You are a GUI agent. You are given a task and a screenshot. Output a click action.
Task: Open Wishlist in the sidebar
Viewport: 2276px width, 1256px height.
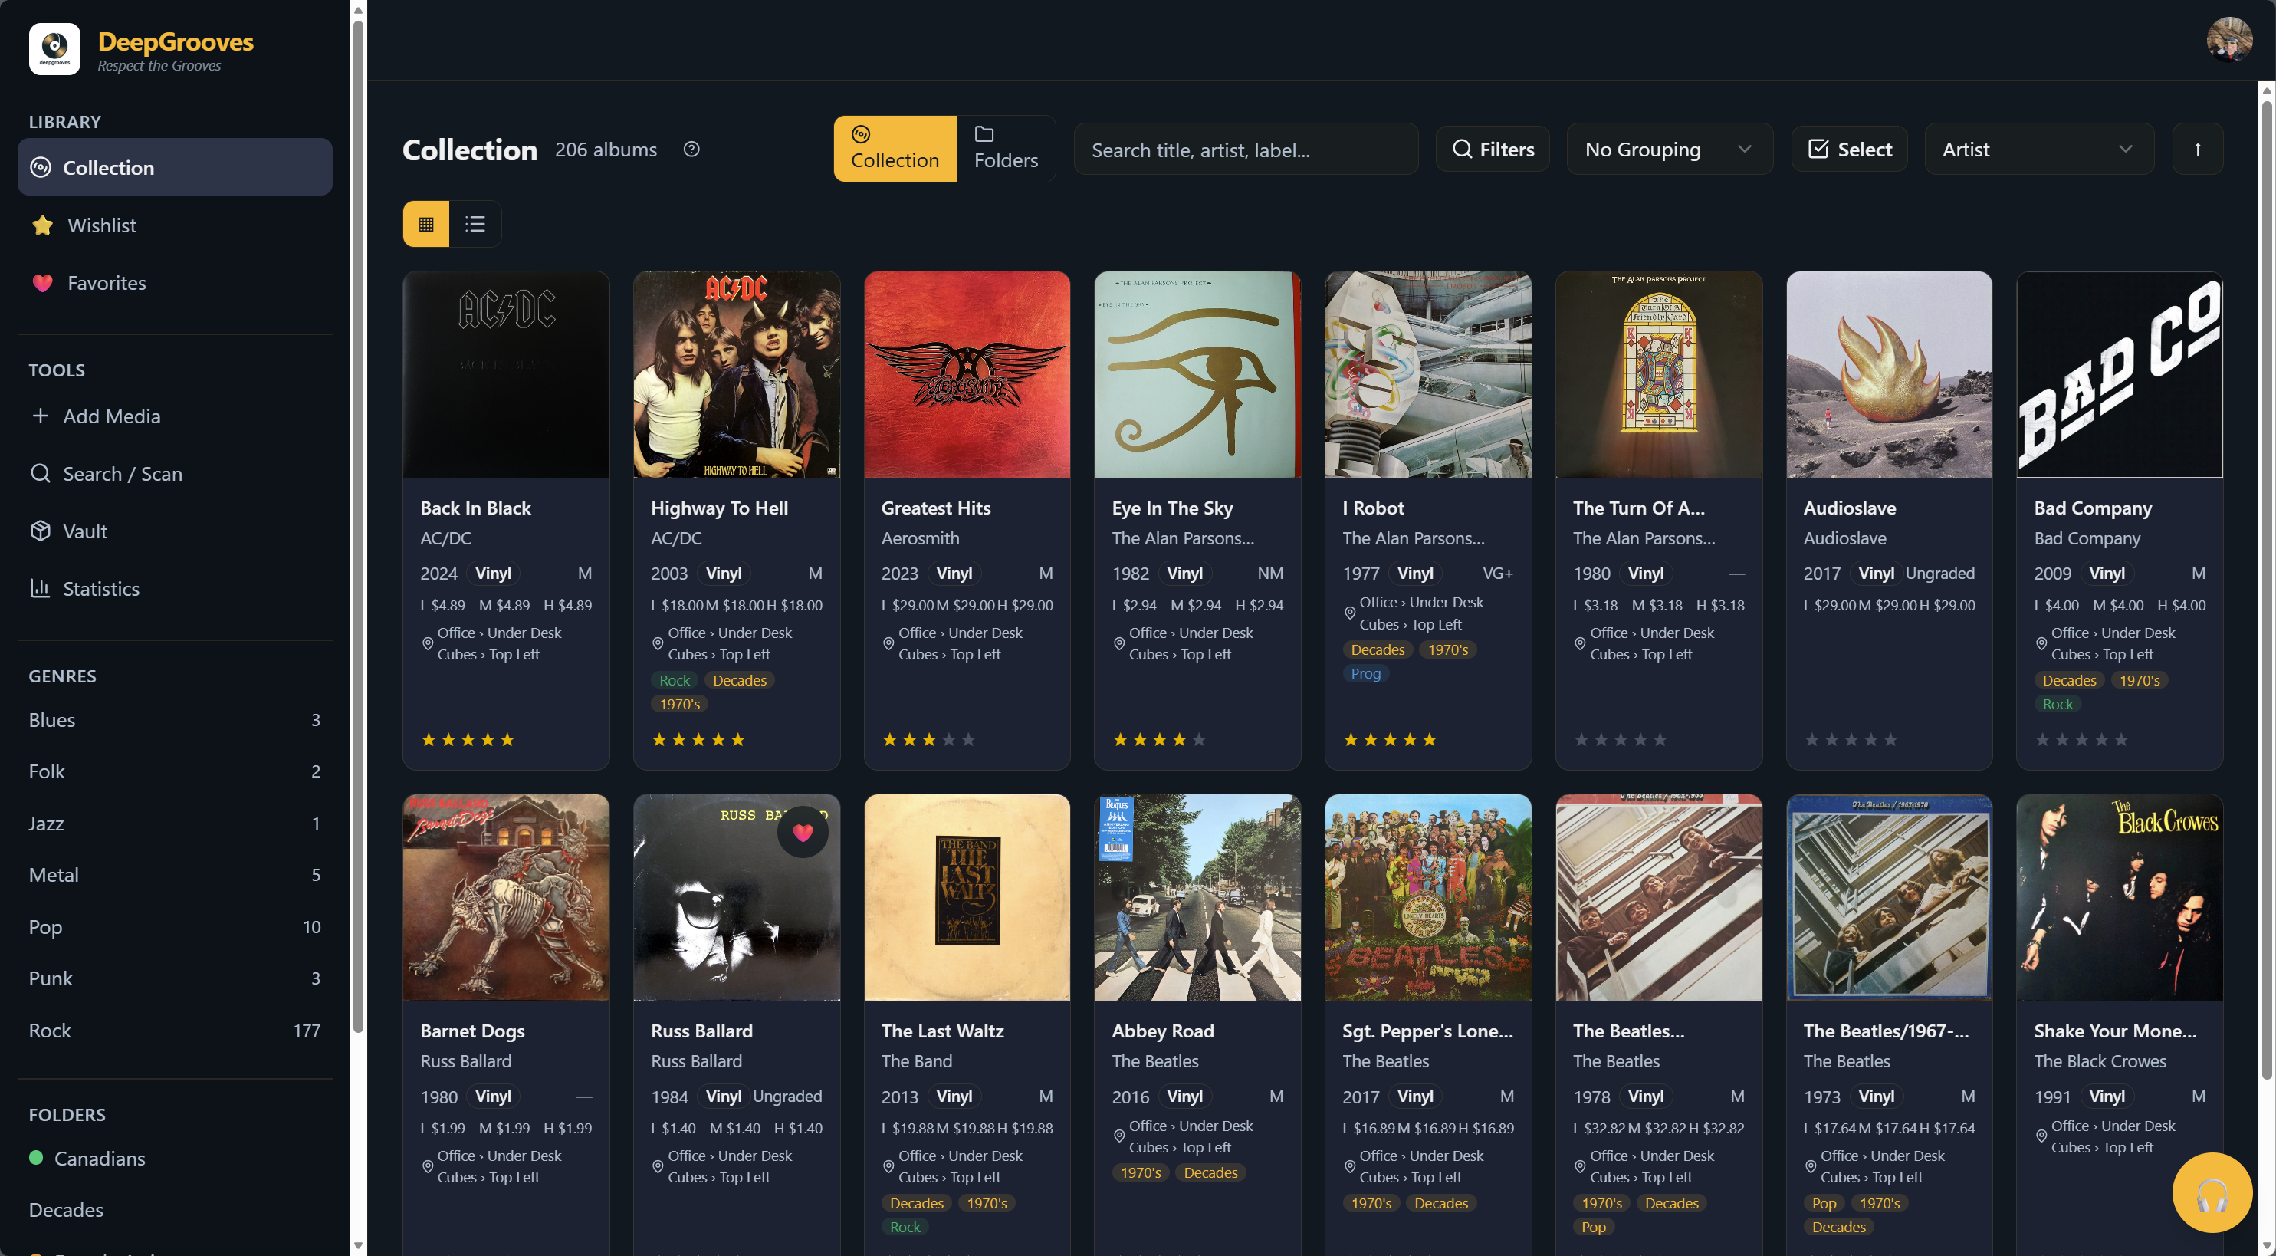[x=175, y=225]
